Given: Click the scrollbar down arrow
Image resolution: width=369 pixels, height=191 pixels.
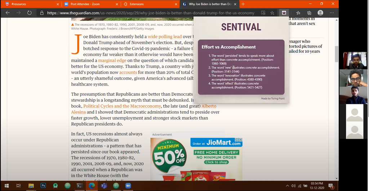Looking at the screenshot, I should click(337, 178).
